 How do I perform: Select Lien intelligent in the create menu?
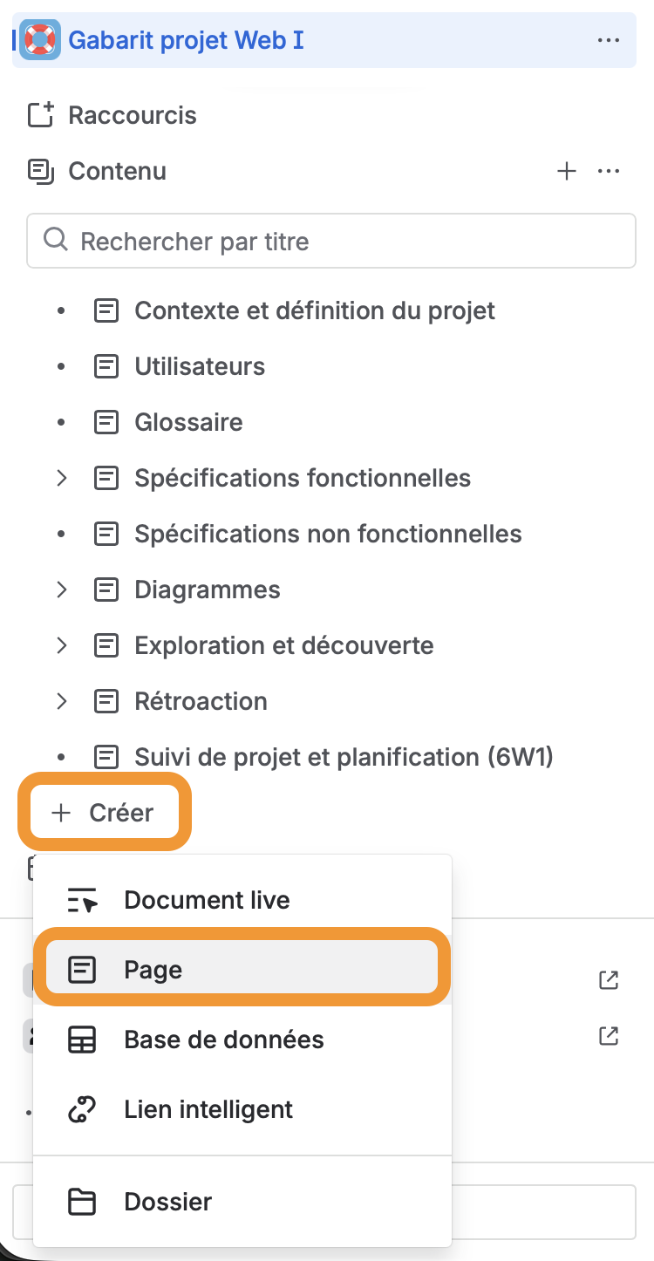tap(208, 1109)
